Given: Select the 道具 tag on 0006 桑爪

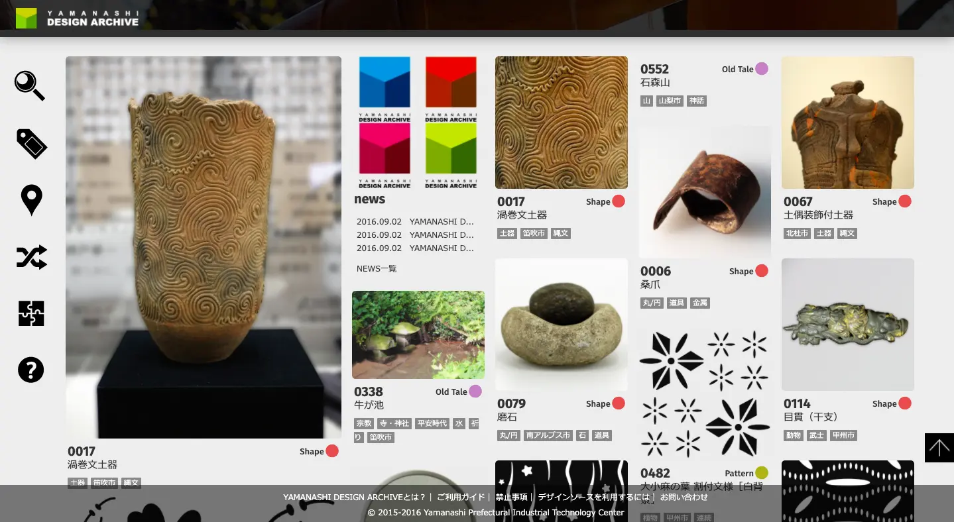Looking at the screenshot, I should point(677,303).
